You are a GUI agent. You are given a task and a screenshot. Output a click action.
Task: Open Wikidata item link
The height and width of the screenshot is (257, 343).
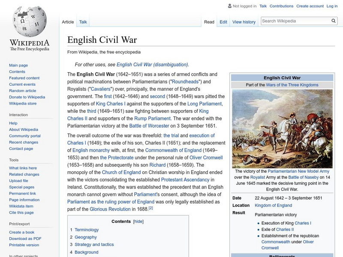tap(21, 206)
